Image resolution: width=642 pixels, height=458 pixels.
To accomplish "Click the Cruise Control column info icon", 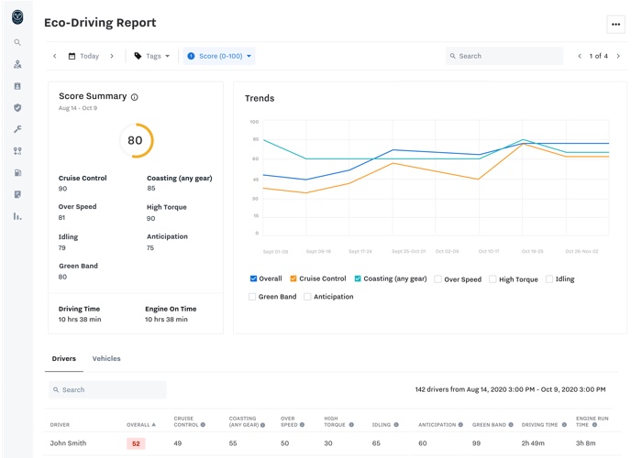I will pos(203,425).
